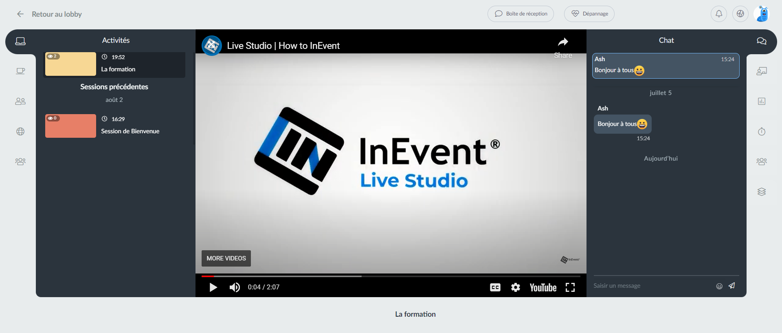Open the person-with-screen icon in right sidebar
The height and width of the screenshot is (333, 782).
[762, 71]
